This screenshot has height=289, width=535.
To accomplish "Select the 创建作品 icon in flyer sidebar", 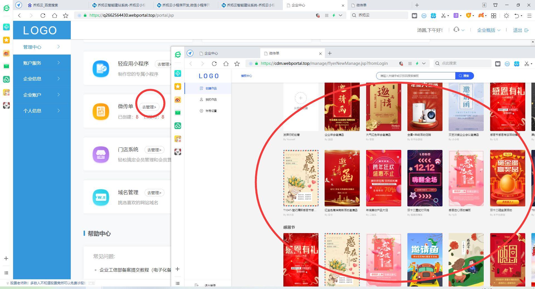I will pos(201,88).
